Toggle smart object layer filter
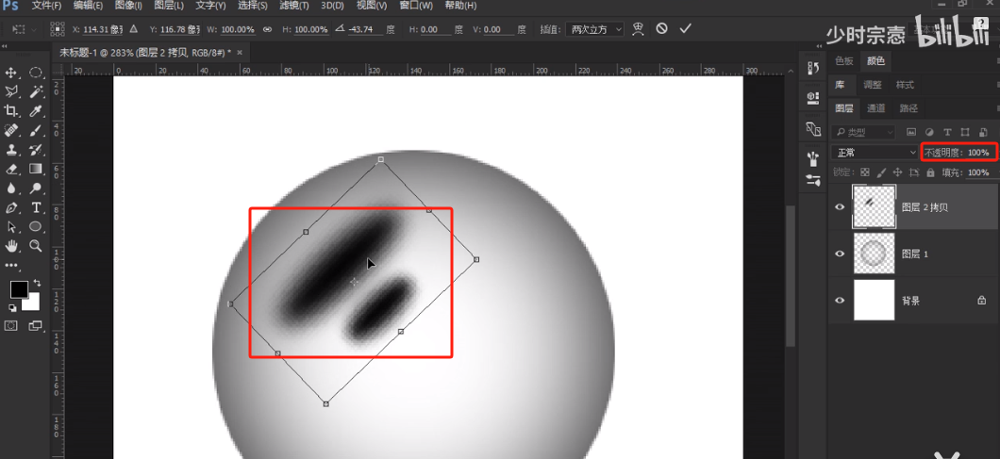The image size is (1000, 459). 983,133
